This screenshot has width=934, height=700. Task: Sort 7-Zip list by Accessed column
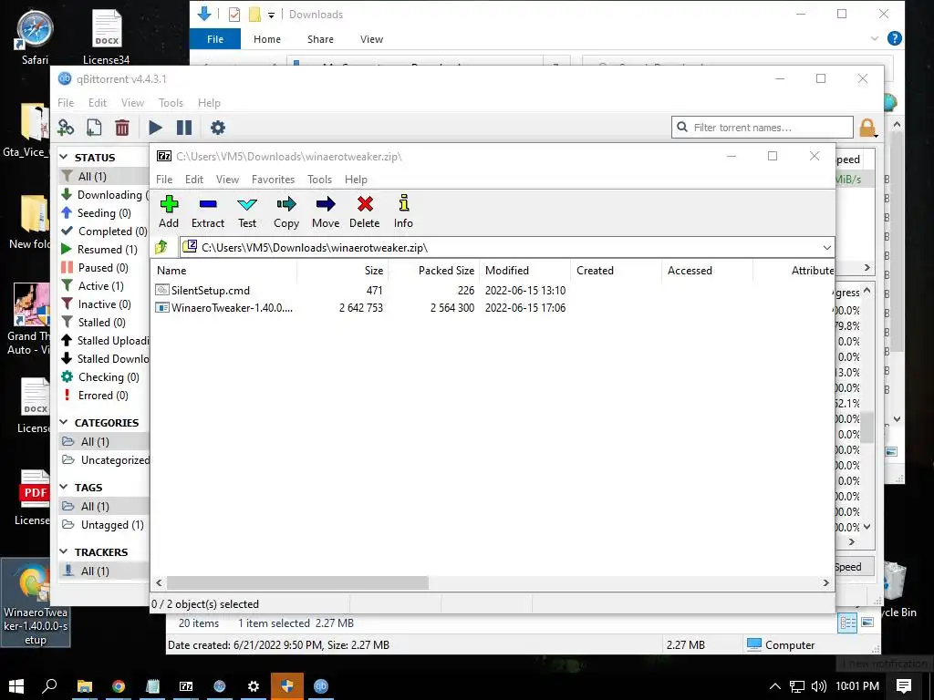click(x=707, y=270)
